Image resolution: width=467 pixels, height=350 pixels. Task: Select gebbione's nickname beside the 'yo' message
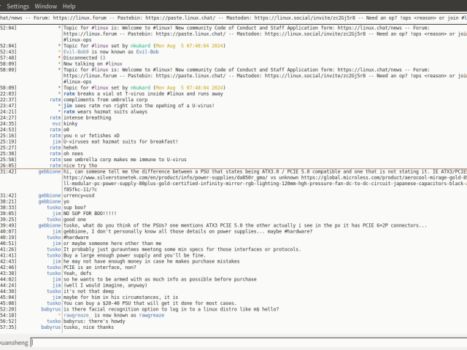point(50,203)
